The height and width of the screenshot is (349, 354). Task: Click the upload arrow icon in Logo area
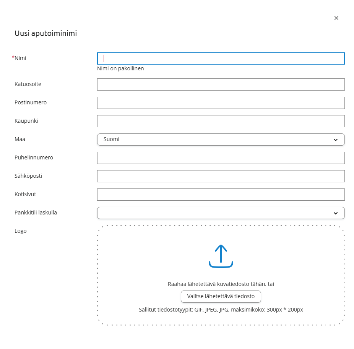click(x=221, y=256)
